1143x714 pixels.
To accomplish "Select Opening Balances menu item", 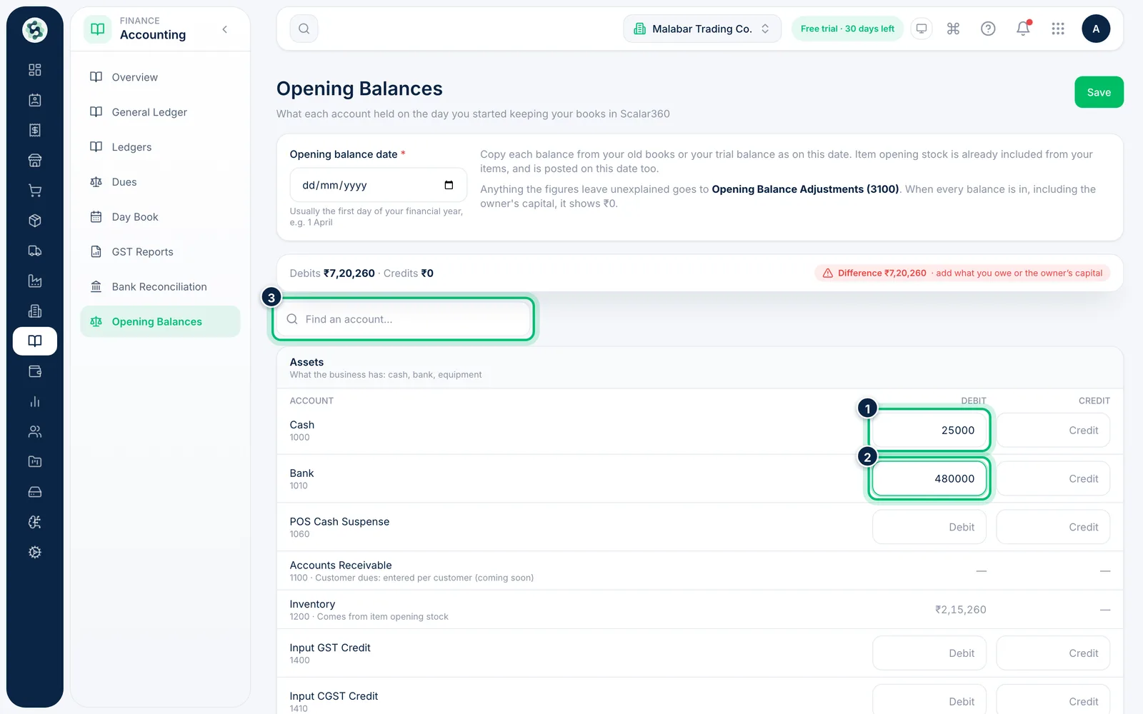I will point(160,322).
